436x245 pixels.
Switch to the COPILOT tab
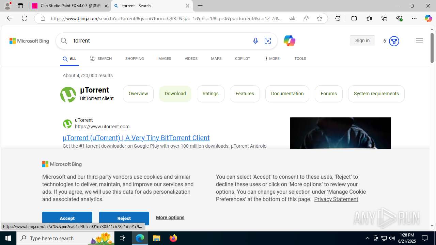tap(243, 59)
